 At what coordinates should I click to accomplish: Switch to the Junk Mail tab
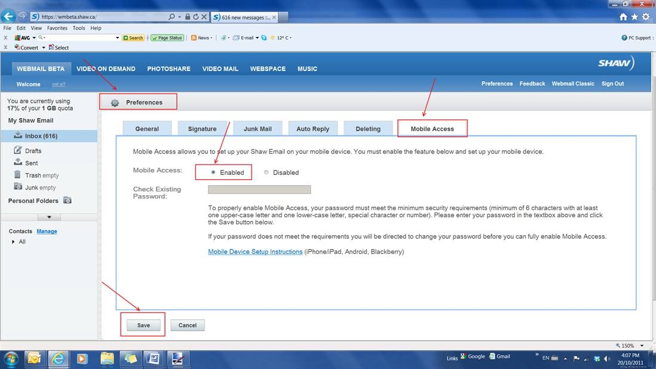coord(258,129)
